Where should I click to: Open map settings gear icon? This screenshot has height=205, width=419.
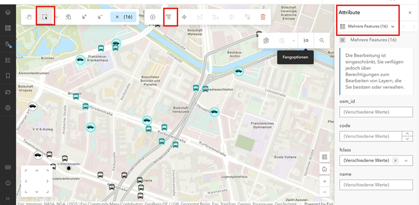pyautogui.click(x=8, y=108)
